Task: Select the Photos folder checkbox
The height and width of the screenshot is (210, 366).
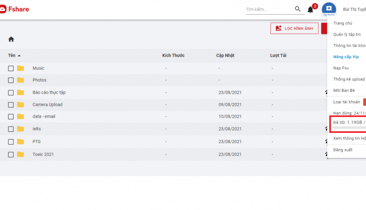Action: (x=11, y=81)
